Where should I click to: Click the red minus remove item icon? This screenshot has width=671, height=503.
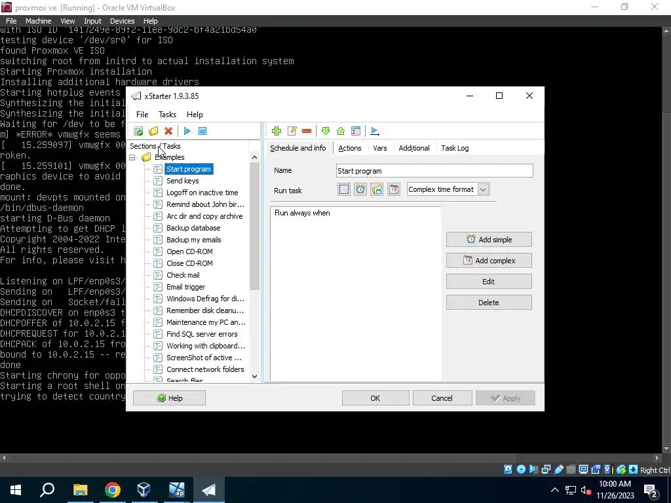pos(307,131)
